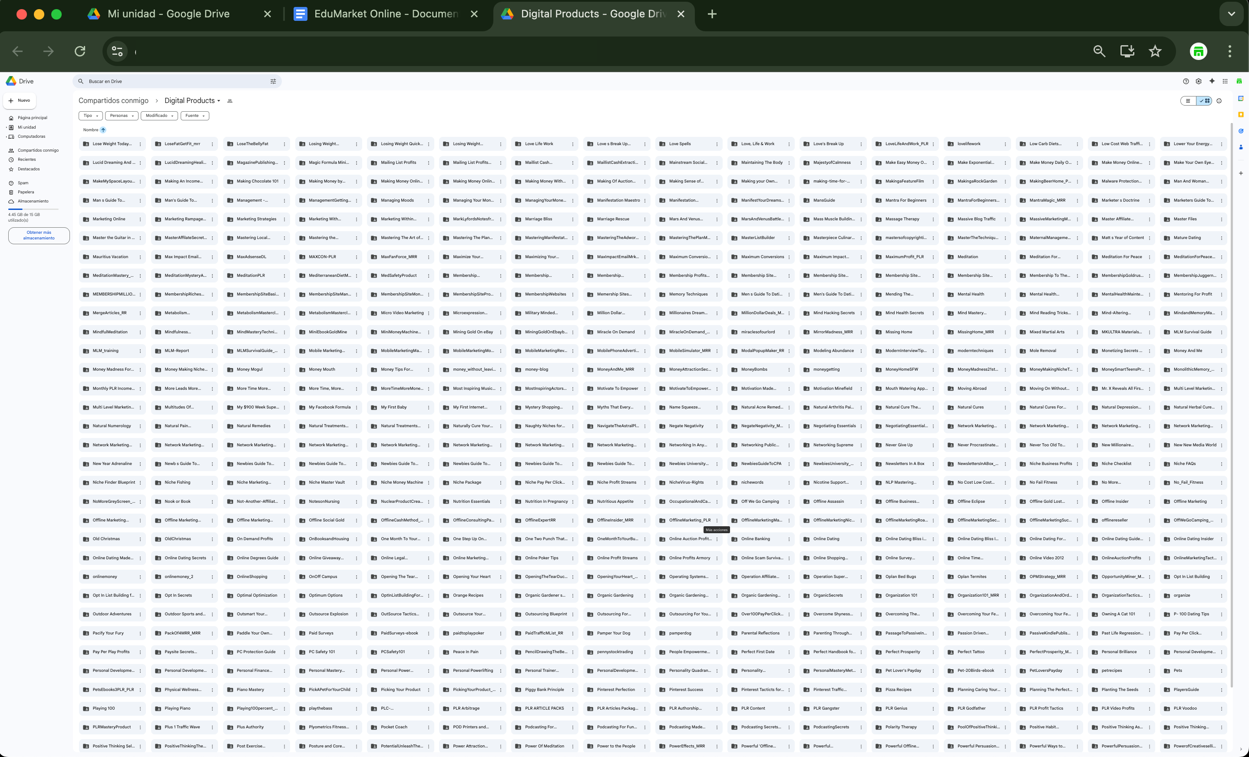Open the Tipo filter dropdown
This screenshot has width=1249, height=757.
point(91,116)
